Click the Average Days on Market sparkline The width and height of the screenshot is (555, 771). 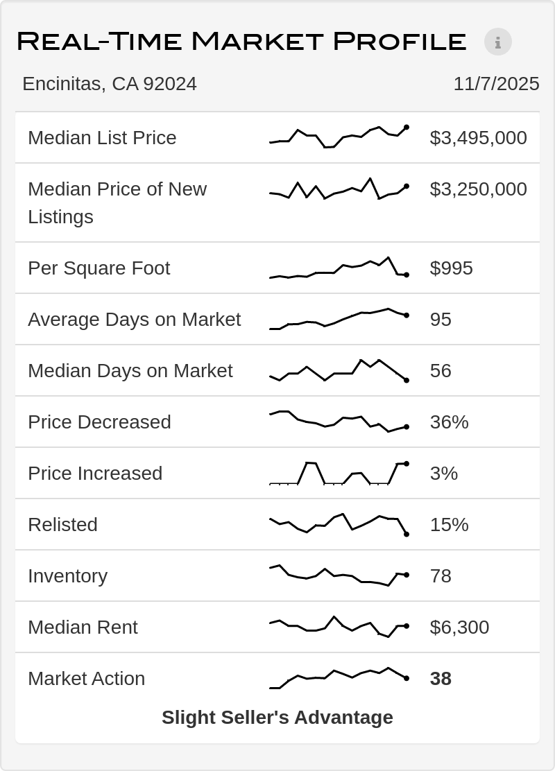click(339, 319)
